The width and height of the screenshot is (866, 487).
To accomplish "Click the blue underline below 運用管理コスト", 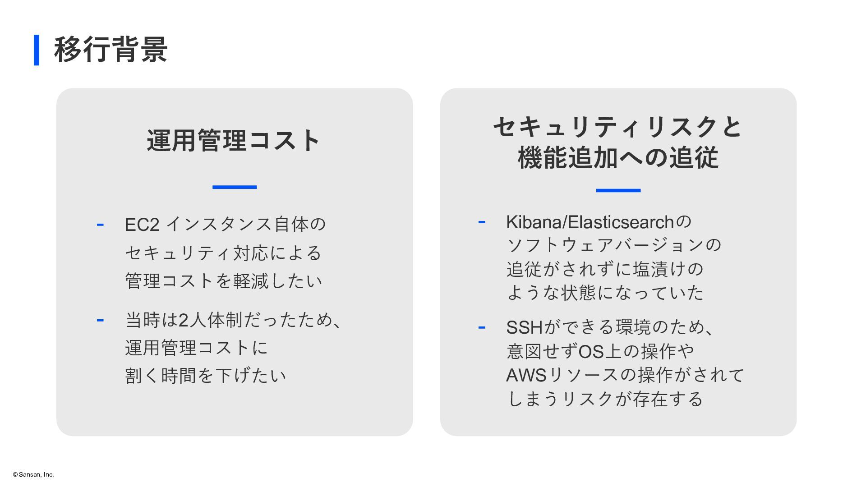I will coord(235,187).
